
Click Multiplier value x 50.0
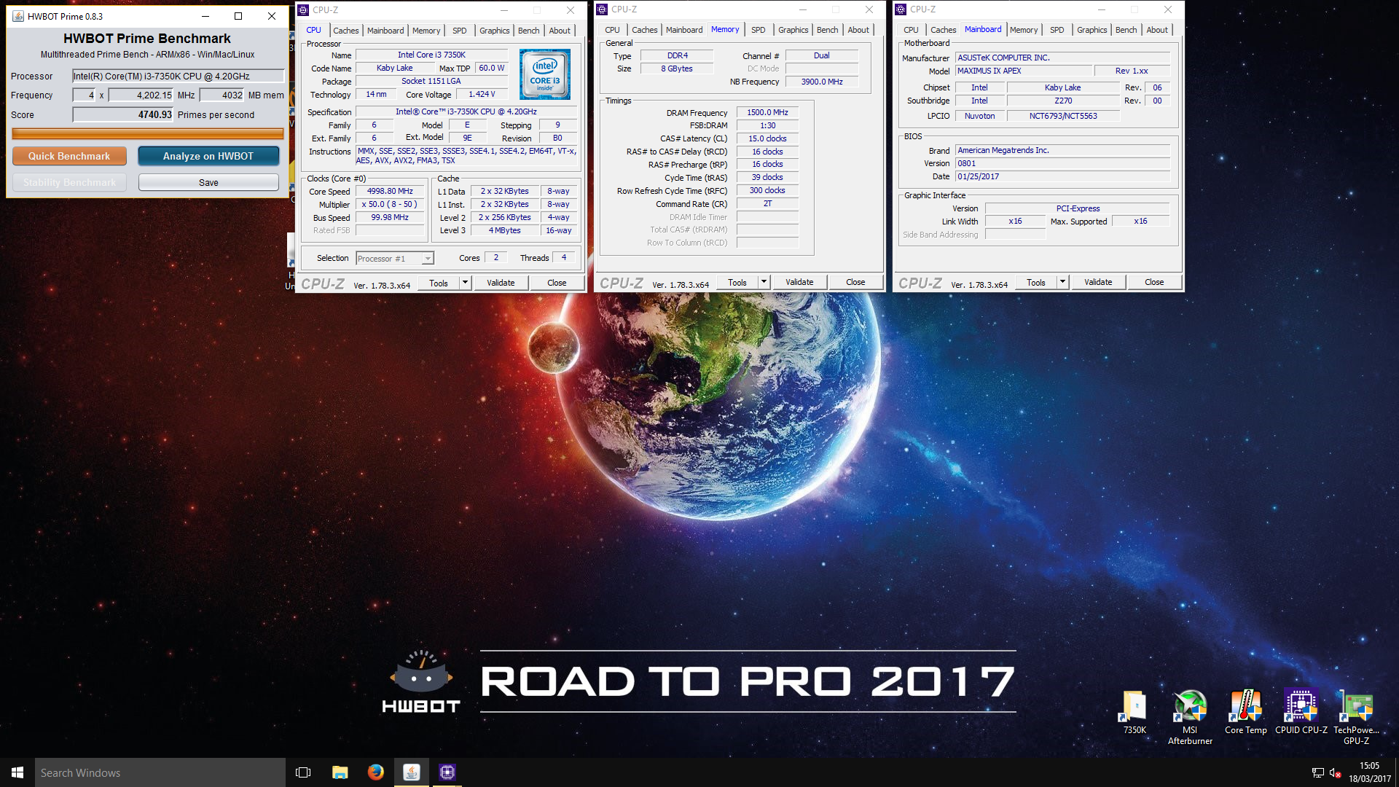pyautogui.click(x=390, y=204)
